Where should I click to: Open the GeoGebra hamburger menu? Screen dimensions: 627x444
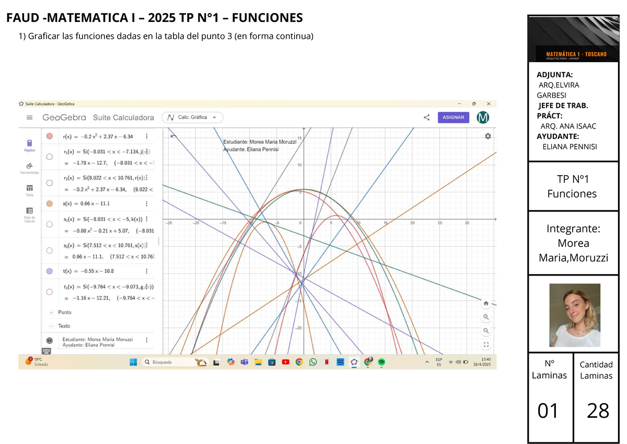coord(29,117)
